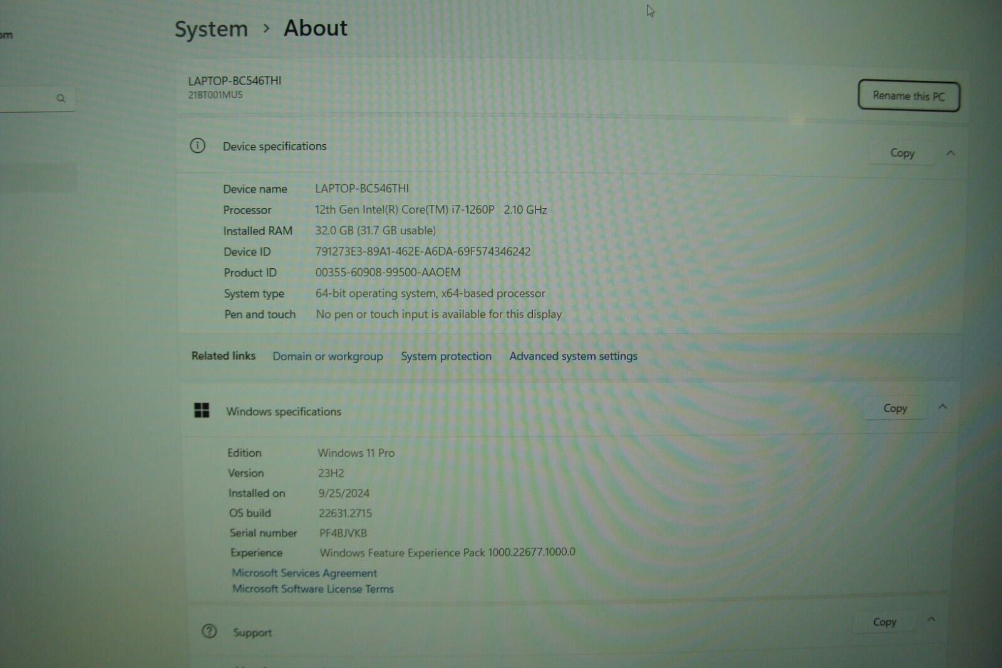Go back to System in the breadcrumb
The width and height of the screenshot is (1002, 668).
tap(211, 29)
